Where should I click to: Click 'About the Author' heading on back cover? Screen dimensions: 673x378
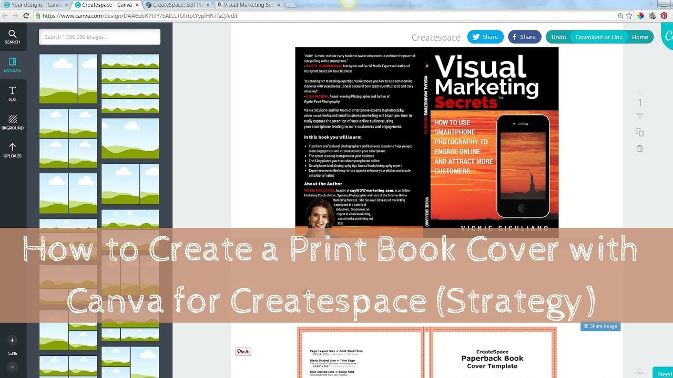pyautogui.click(x=323, y=184)
